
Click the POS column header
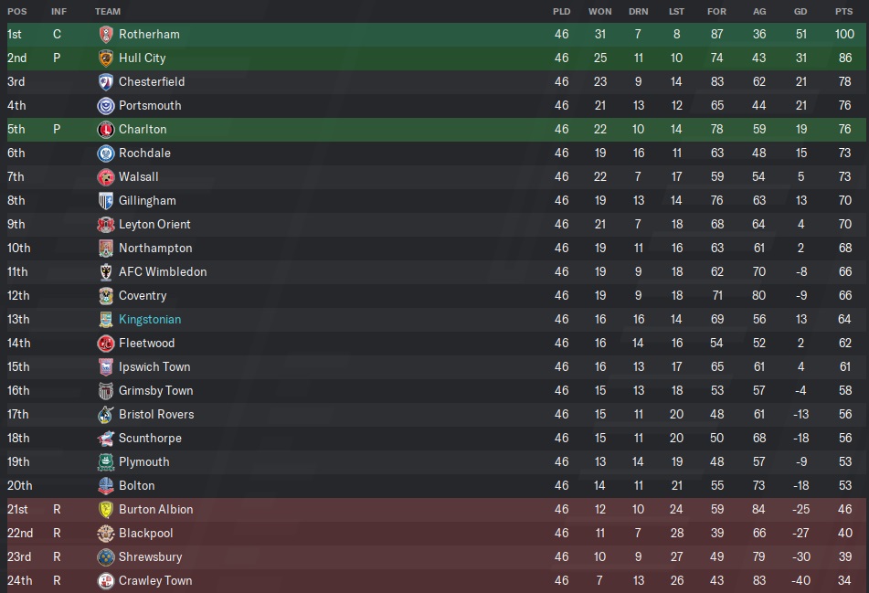click(x=16, y=11)
